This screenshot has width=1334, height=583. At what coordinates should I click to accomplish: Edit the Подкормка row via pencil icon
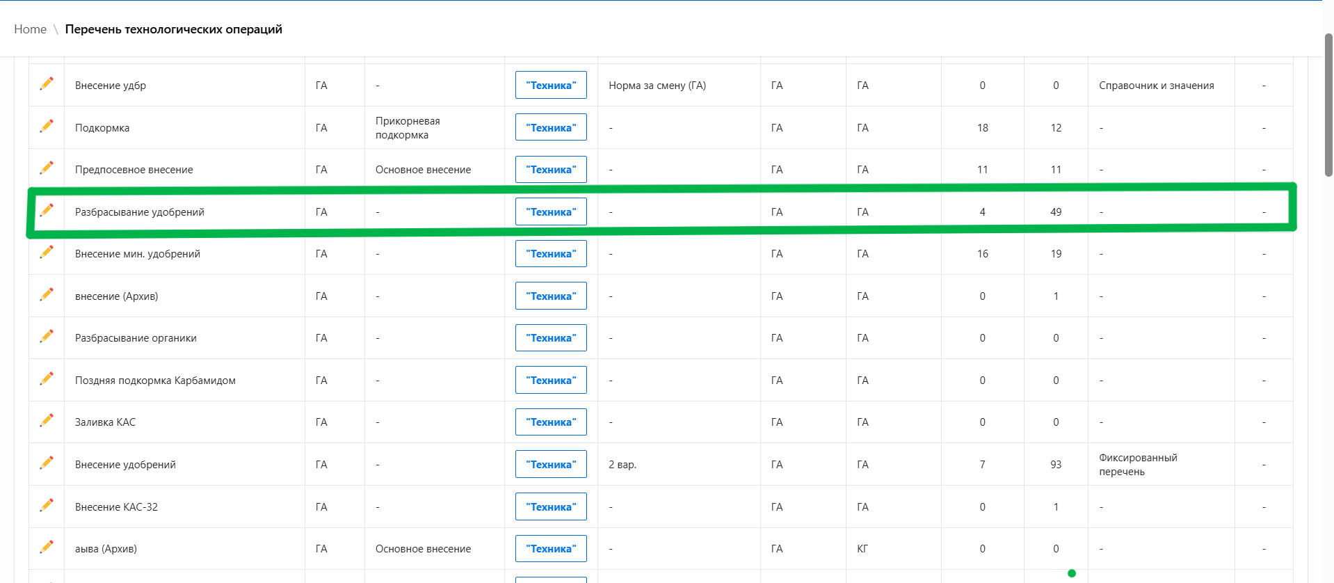point(47,126)
